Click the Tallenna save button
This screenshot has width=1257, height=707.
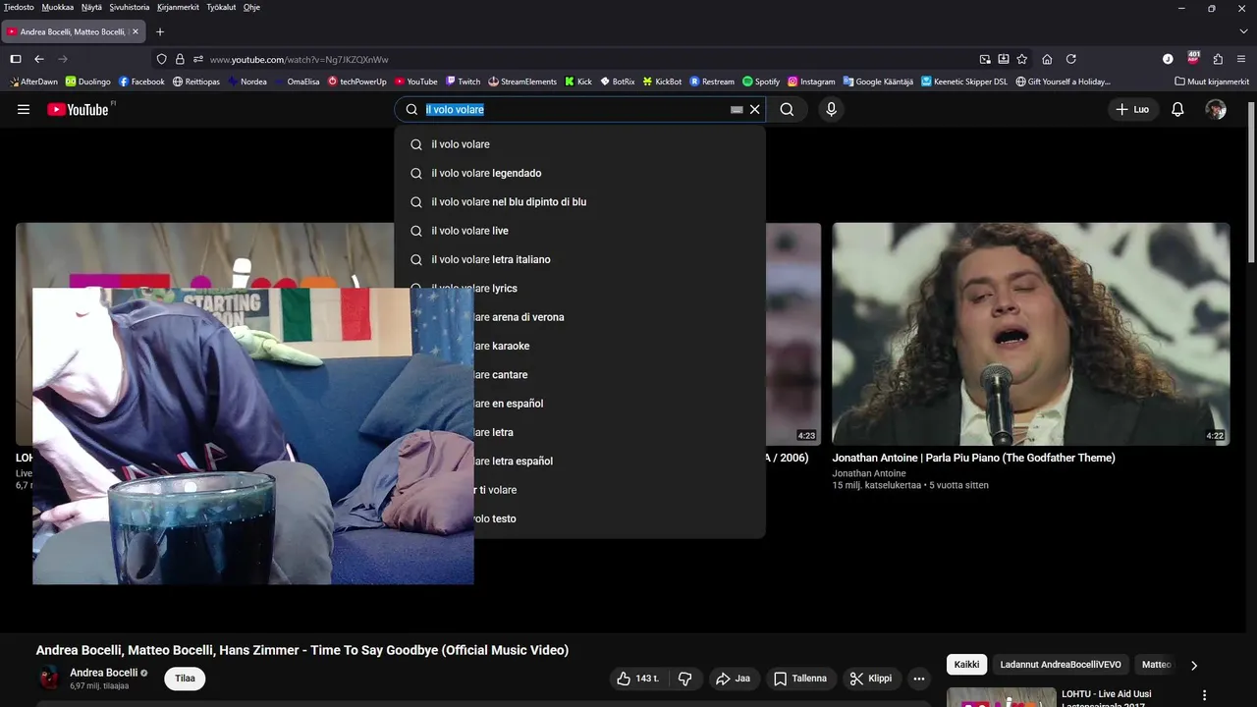pos(799,679)
